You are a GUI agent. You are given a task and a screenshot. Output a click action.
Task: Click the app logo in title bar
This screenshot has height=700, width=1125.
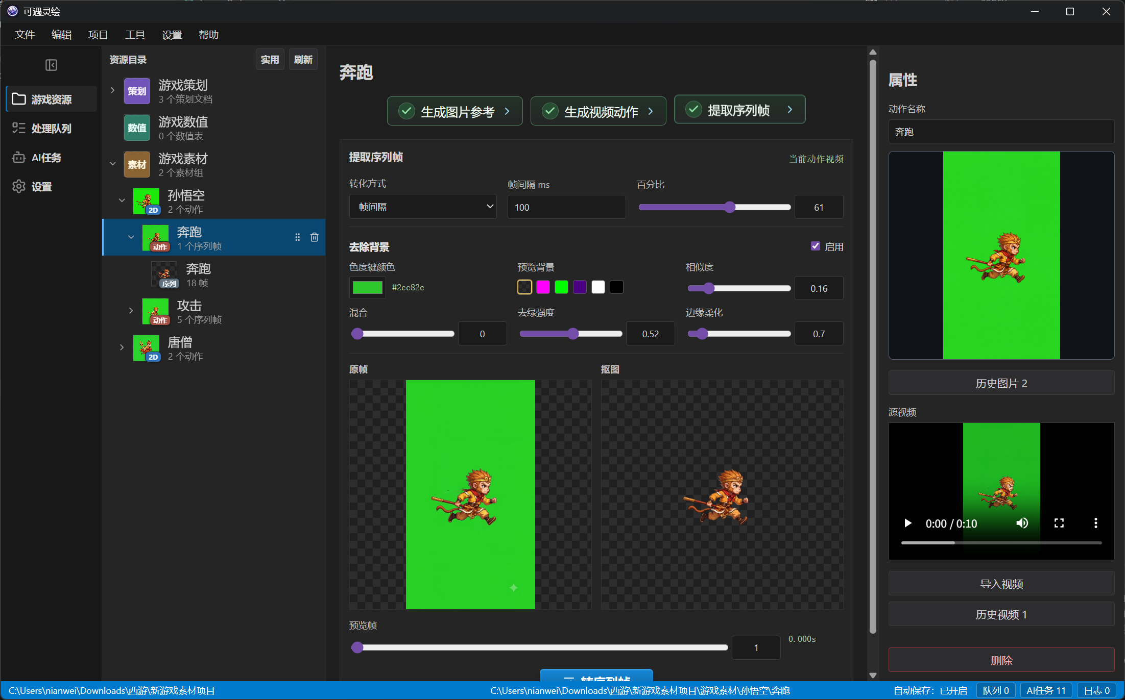pos(12,11)
